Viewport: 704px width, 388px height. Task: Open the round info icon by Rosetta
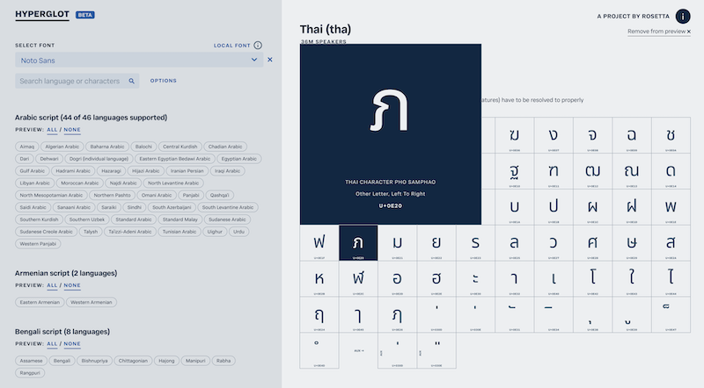(683, 17)
